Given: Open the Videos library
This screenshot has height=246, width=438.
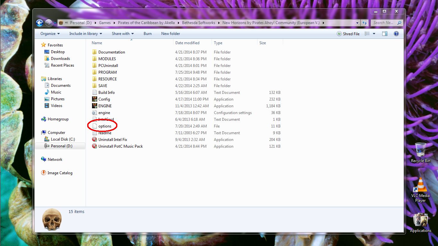Looking at the screenshot, I should point(56,106).
